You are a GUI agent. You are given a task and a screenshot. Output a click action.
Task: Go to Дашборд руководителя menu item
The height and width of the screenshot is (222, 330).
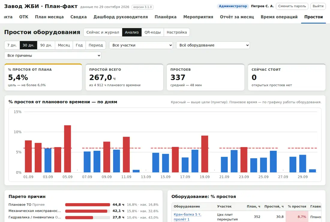click(x=121, y=17)
